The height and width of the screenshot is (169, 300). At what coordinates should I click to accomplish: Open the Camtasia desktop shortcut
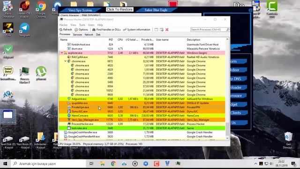click(272, 9)
